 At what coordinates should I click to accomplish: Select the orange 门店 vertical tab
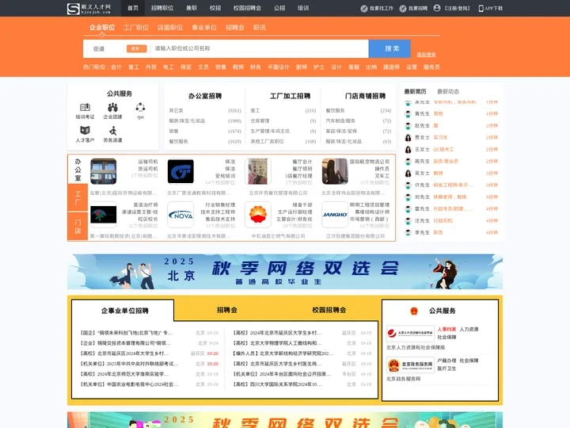pos(78,227)
